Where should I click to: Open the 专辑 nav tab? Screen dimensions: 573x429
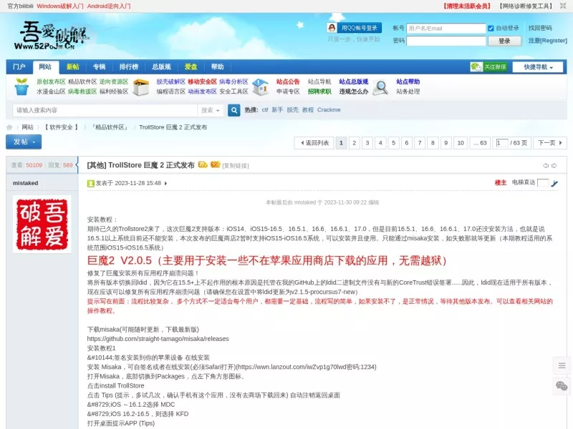tap(99, 66)
